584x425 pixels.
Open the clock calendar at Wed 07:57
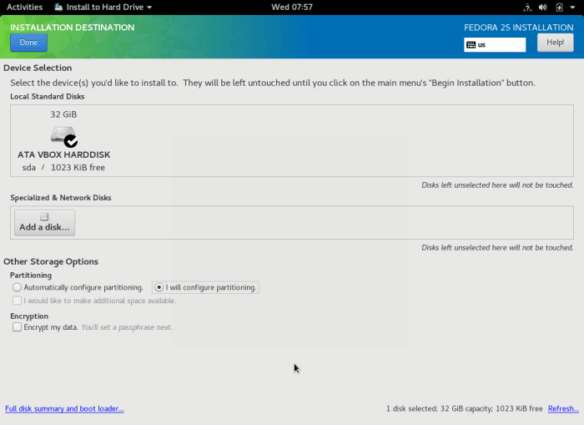point(292,7)
